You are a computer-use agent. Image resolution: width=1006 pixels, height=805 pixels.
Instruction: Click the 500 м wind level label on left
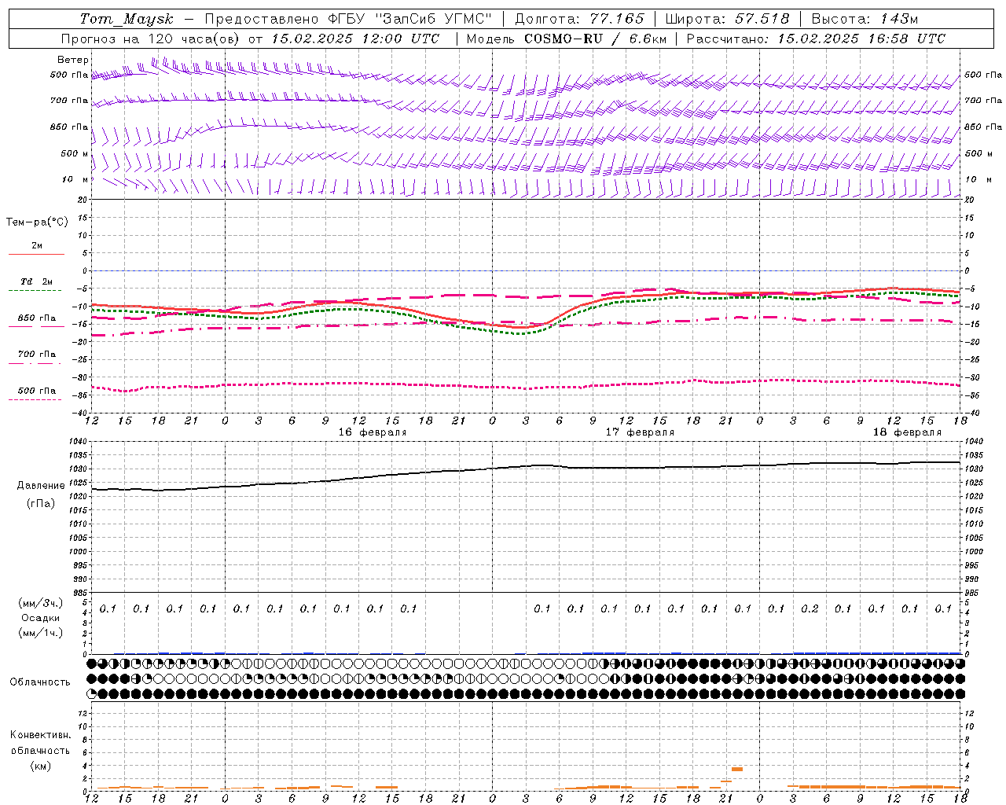coord(75,154)
